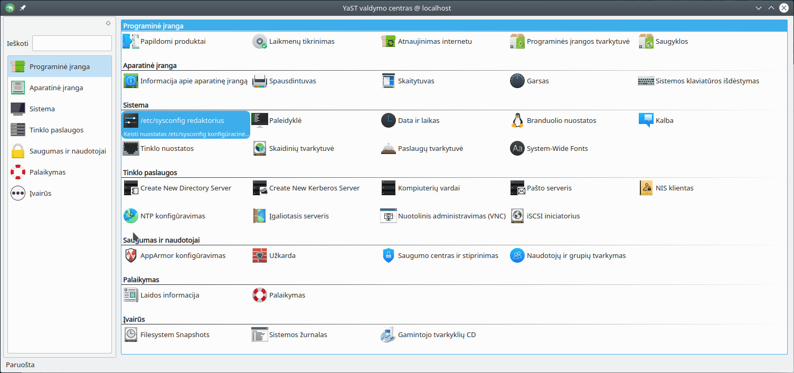Click the Spausdintuvas printer icon

[x=260, y=81]
